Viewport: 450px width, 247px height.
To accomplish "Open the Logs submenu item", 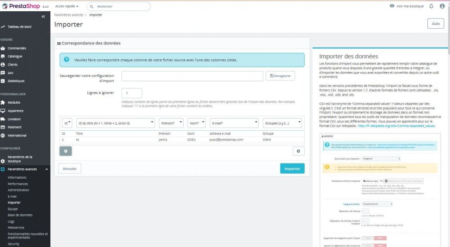I will (x=11, y=221).
